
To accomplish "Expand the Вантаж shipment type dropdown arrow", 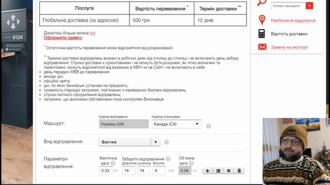I will [156, 142].
